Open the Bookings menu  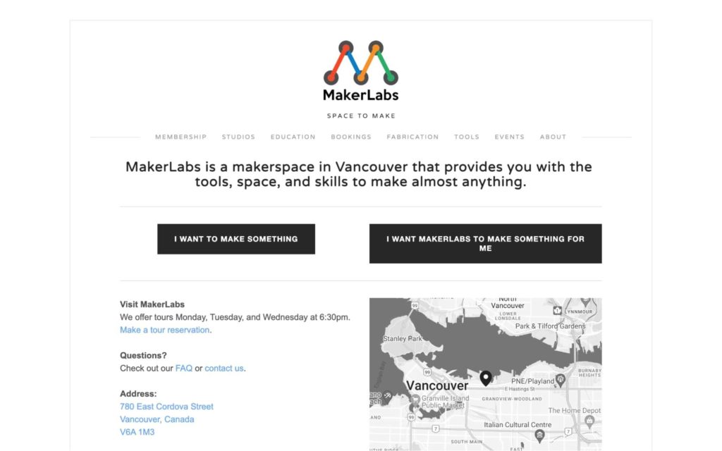click(x=351, y=137)
